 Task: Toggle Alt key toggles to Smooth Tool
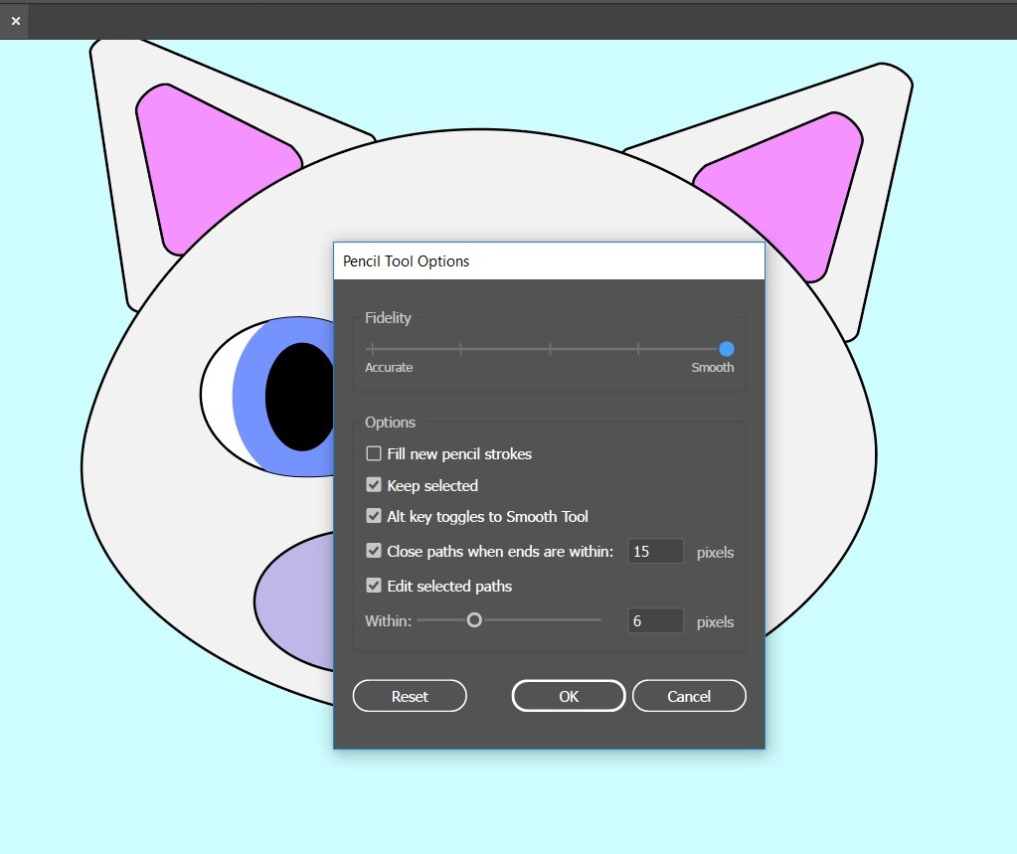(374, 517)
